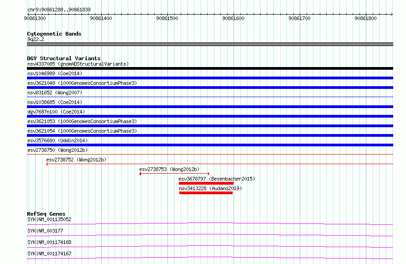Image resolution: width=406 pixels, height=264 pixels.
Task: Open variant nsv1038685 (Coe2014)
Action: click(55, 102)
